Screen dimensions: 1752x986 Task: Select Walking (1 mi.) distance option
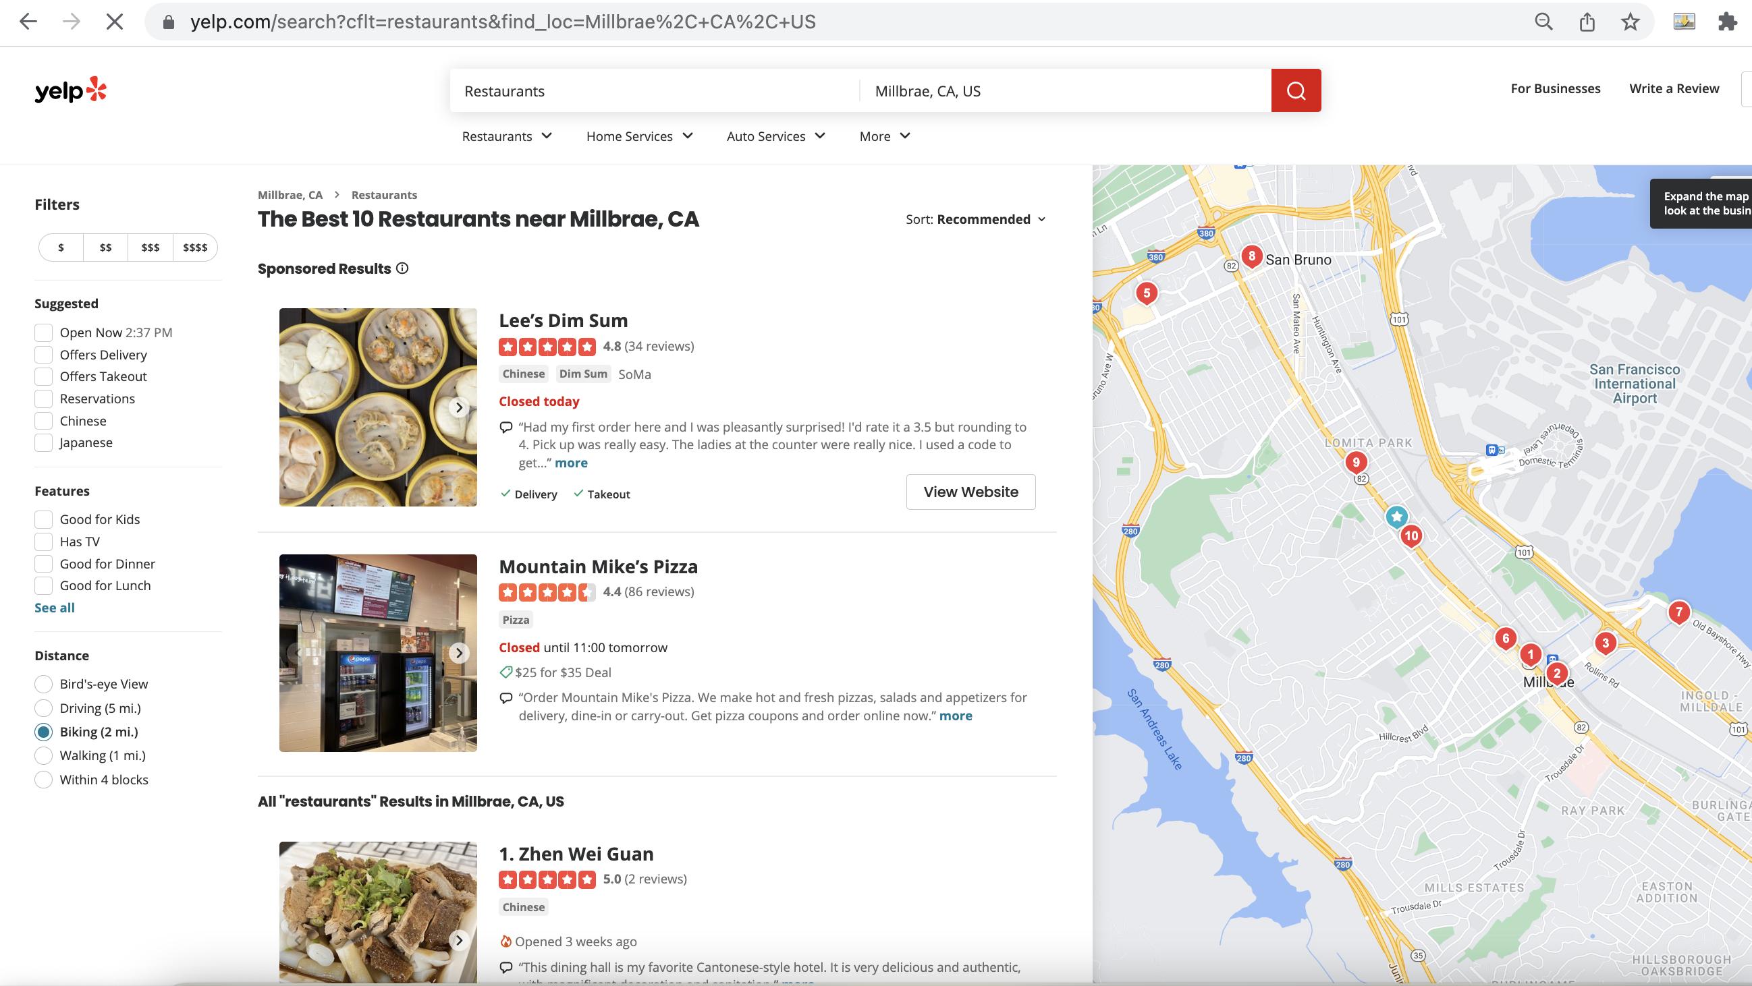click(x=43, y=755)
